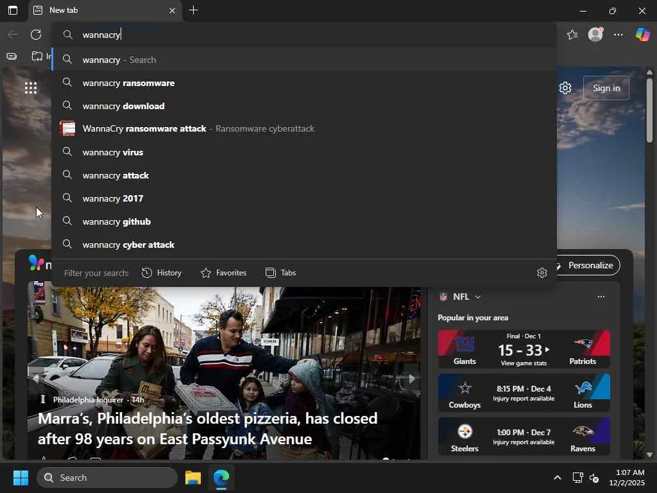
Task: Click the address bar containing wannacry
Action: (x=304, y=35)
